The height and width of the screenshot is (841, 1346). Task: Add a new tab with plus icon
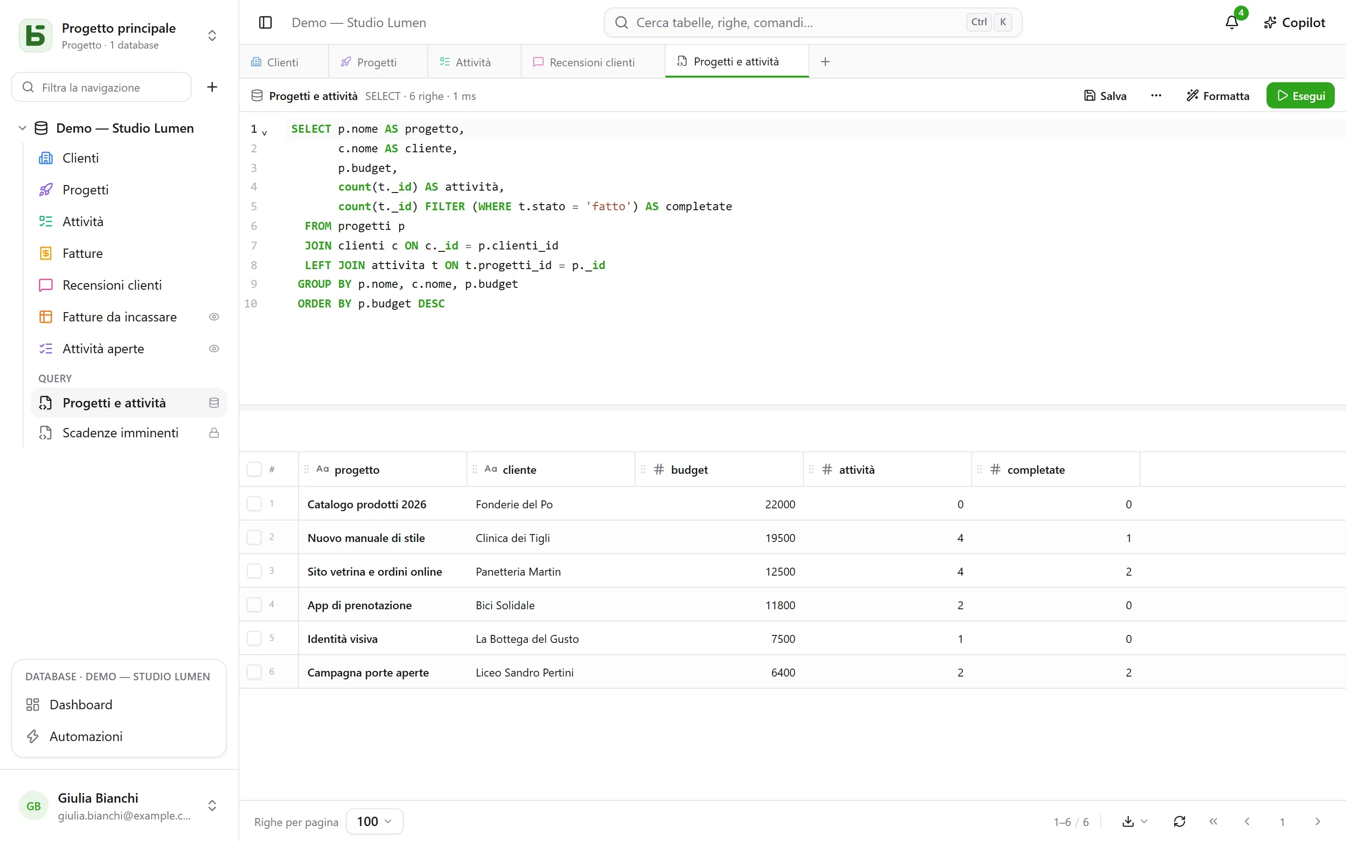click(825, 62)
